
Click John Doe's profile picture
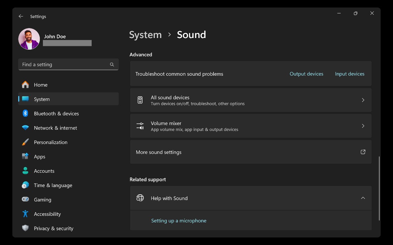point(29,39)
